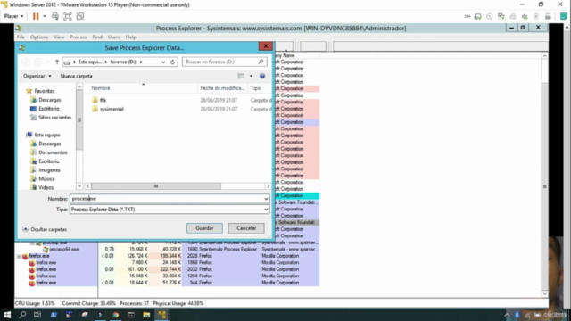571x321 pixels.
Task: Open Users menu in Process Explorer
Action: 113,37
